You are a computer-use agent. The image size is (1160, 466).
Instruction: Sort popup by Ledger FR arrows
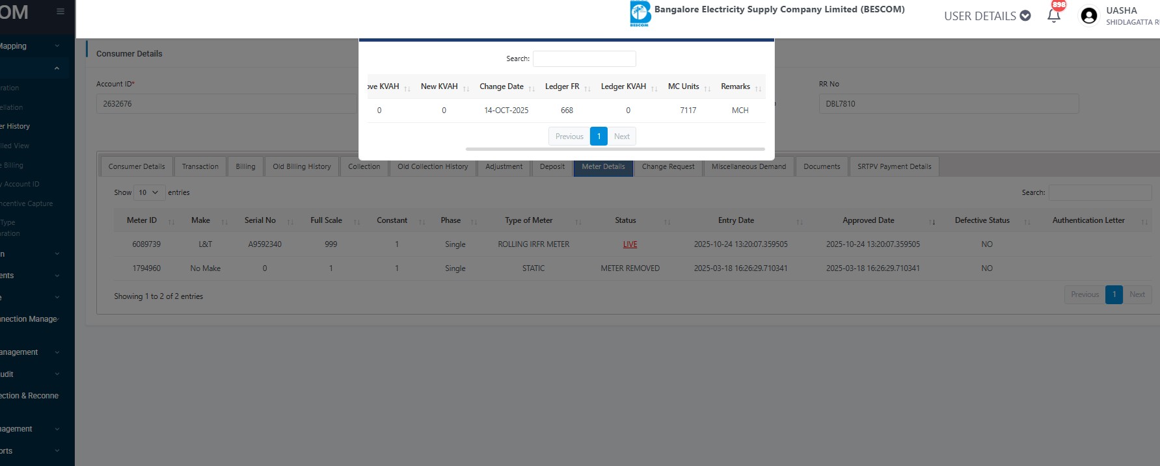point(587,88)
